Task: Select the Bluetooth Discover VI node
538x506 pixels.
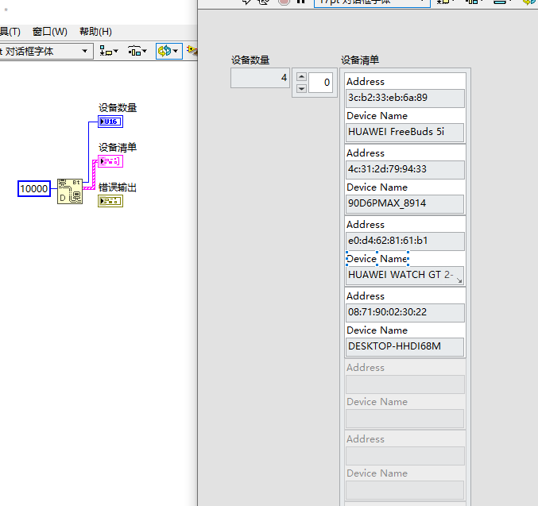Action: coord(70,191)
